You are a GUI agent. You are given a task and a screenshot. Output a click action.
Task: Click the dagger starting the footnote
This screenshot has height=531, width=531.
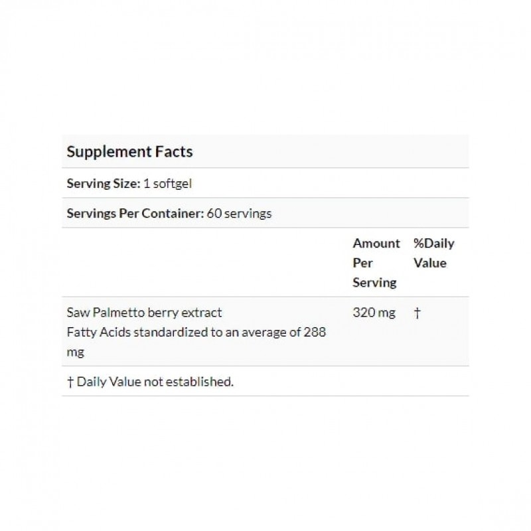[x=70, y=382]
